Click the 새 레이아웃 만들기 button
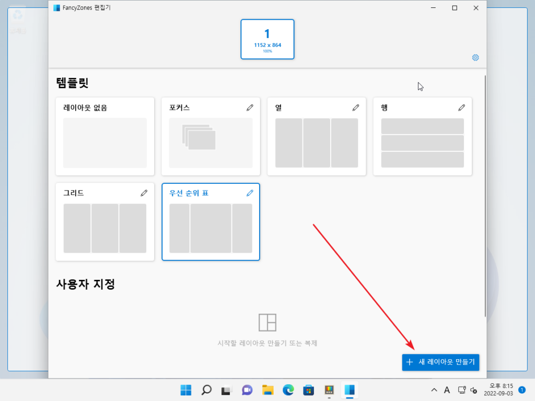This screenshot has width=535, height=401. pyautogui.click(x=440, y=362)
